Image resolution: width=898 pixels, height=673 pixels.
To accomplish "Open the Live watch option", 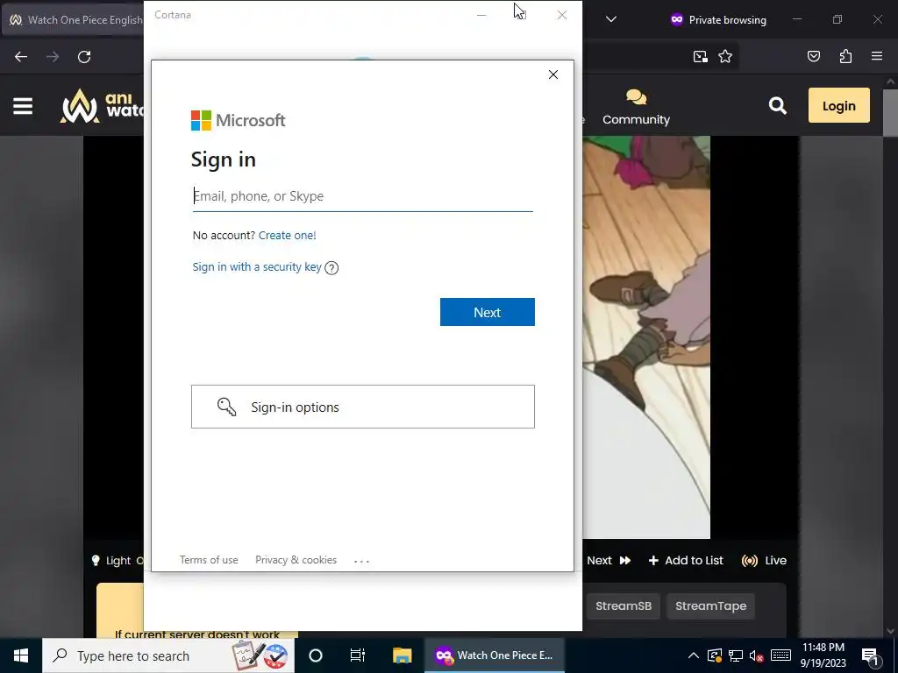I will pyautogui.click(x=764, y=560).
